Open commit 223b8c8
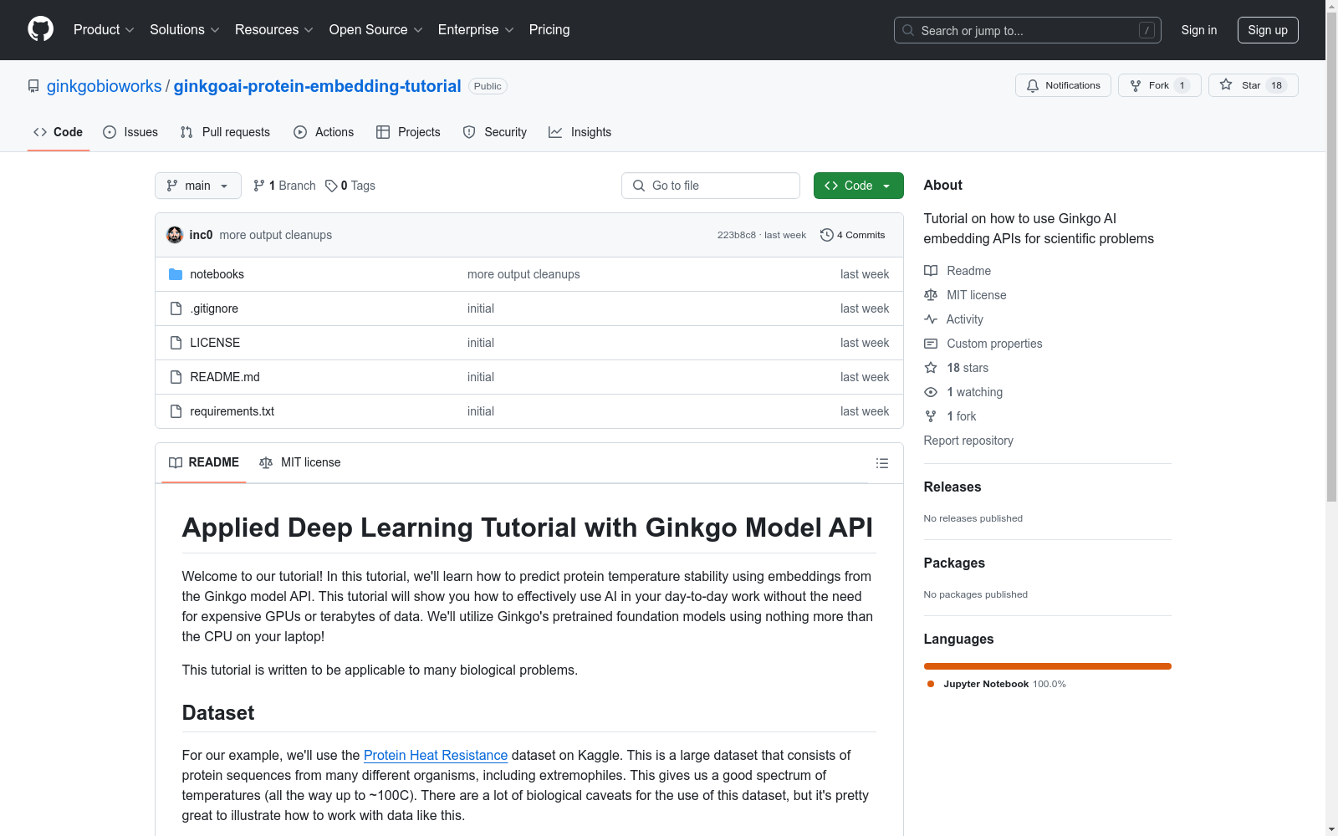1338x836 pixels. [737, 235]
